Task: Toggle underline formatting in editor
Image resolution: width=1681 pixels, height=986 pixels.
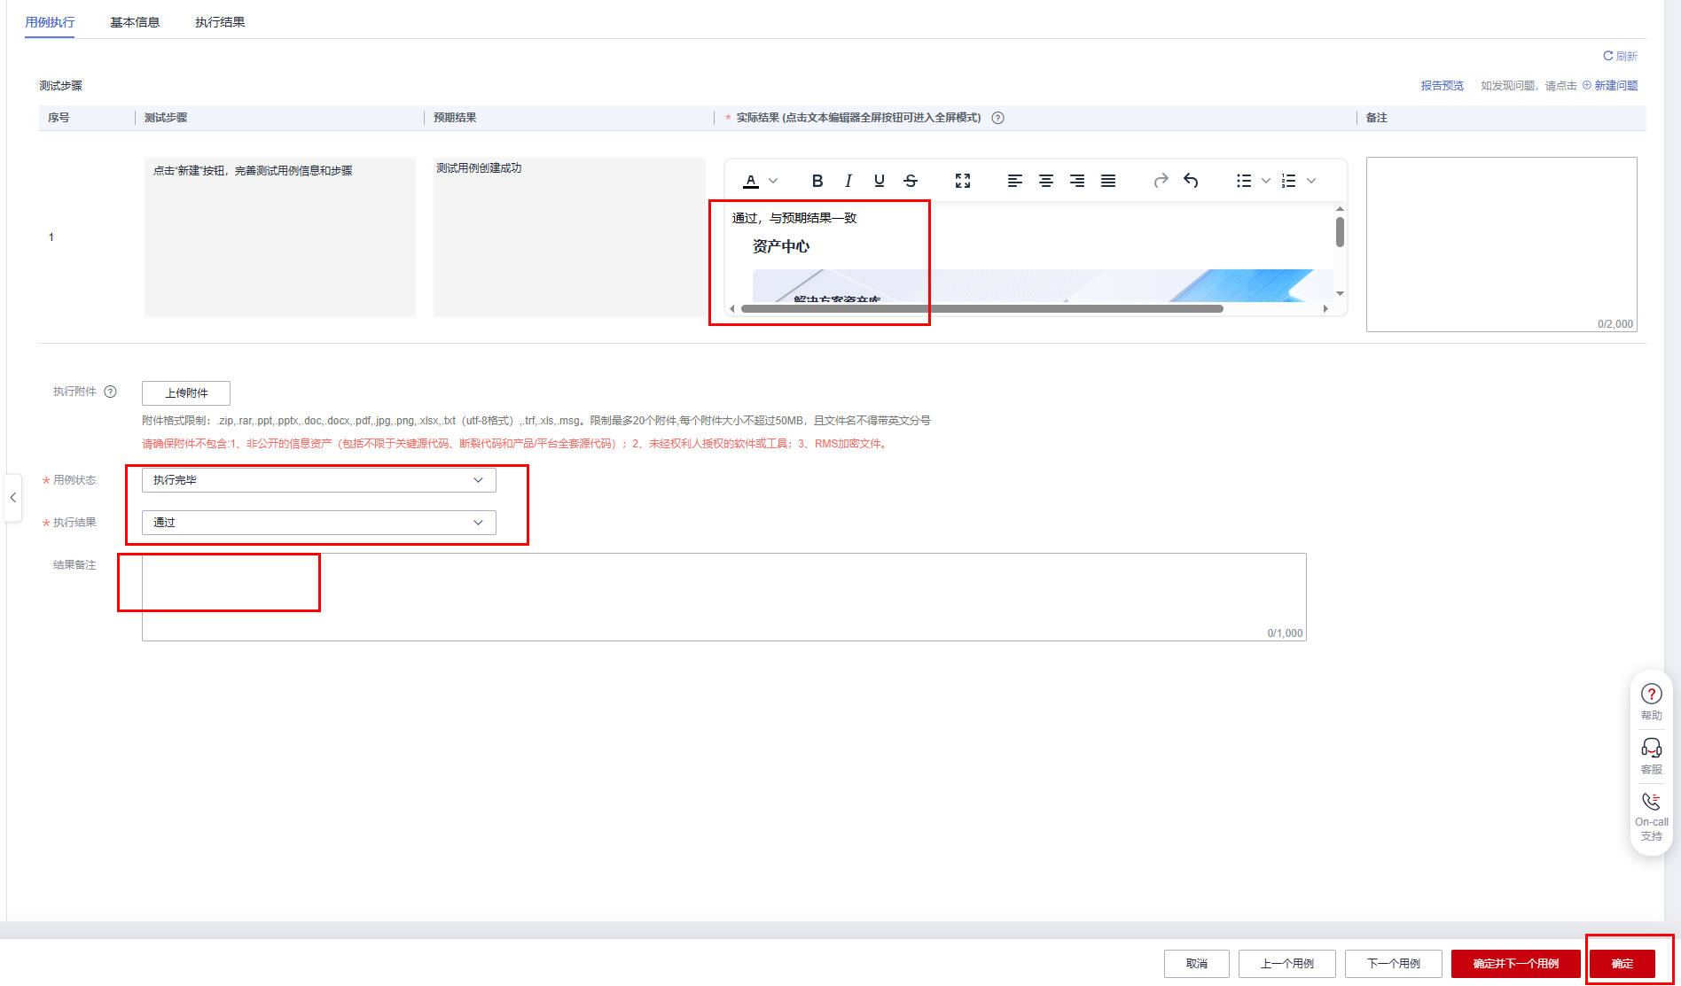Action: click(x=880, y=181)
